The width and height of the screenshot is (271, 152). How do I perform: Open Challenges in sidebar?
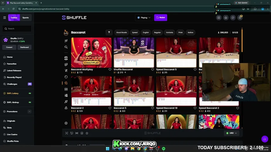point(12,84)
